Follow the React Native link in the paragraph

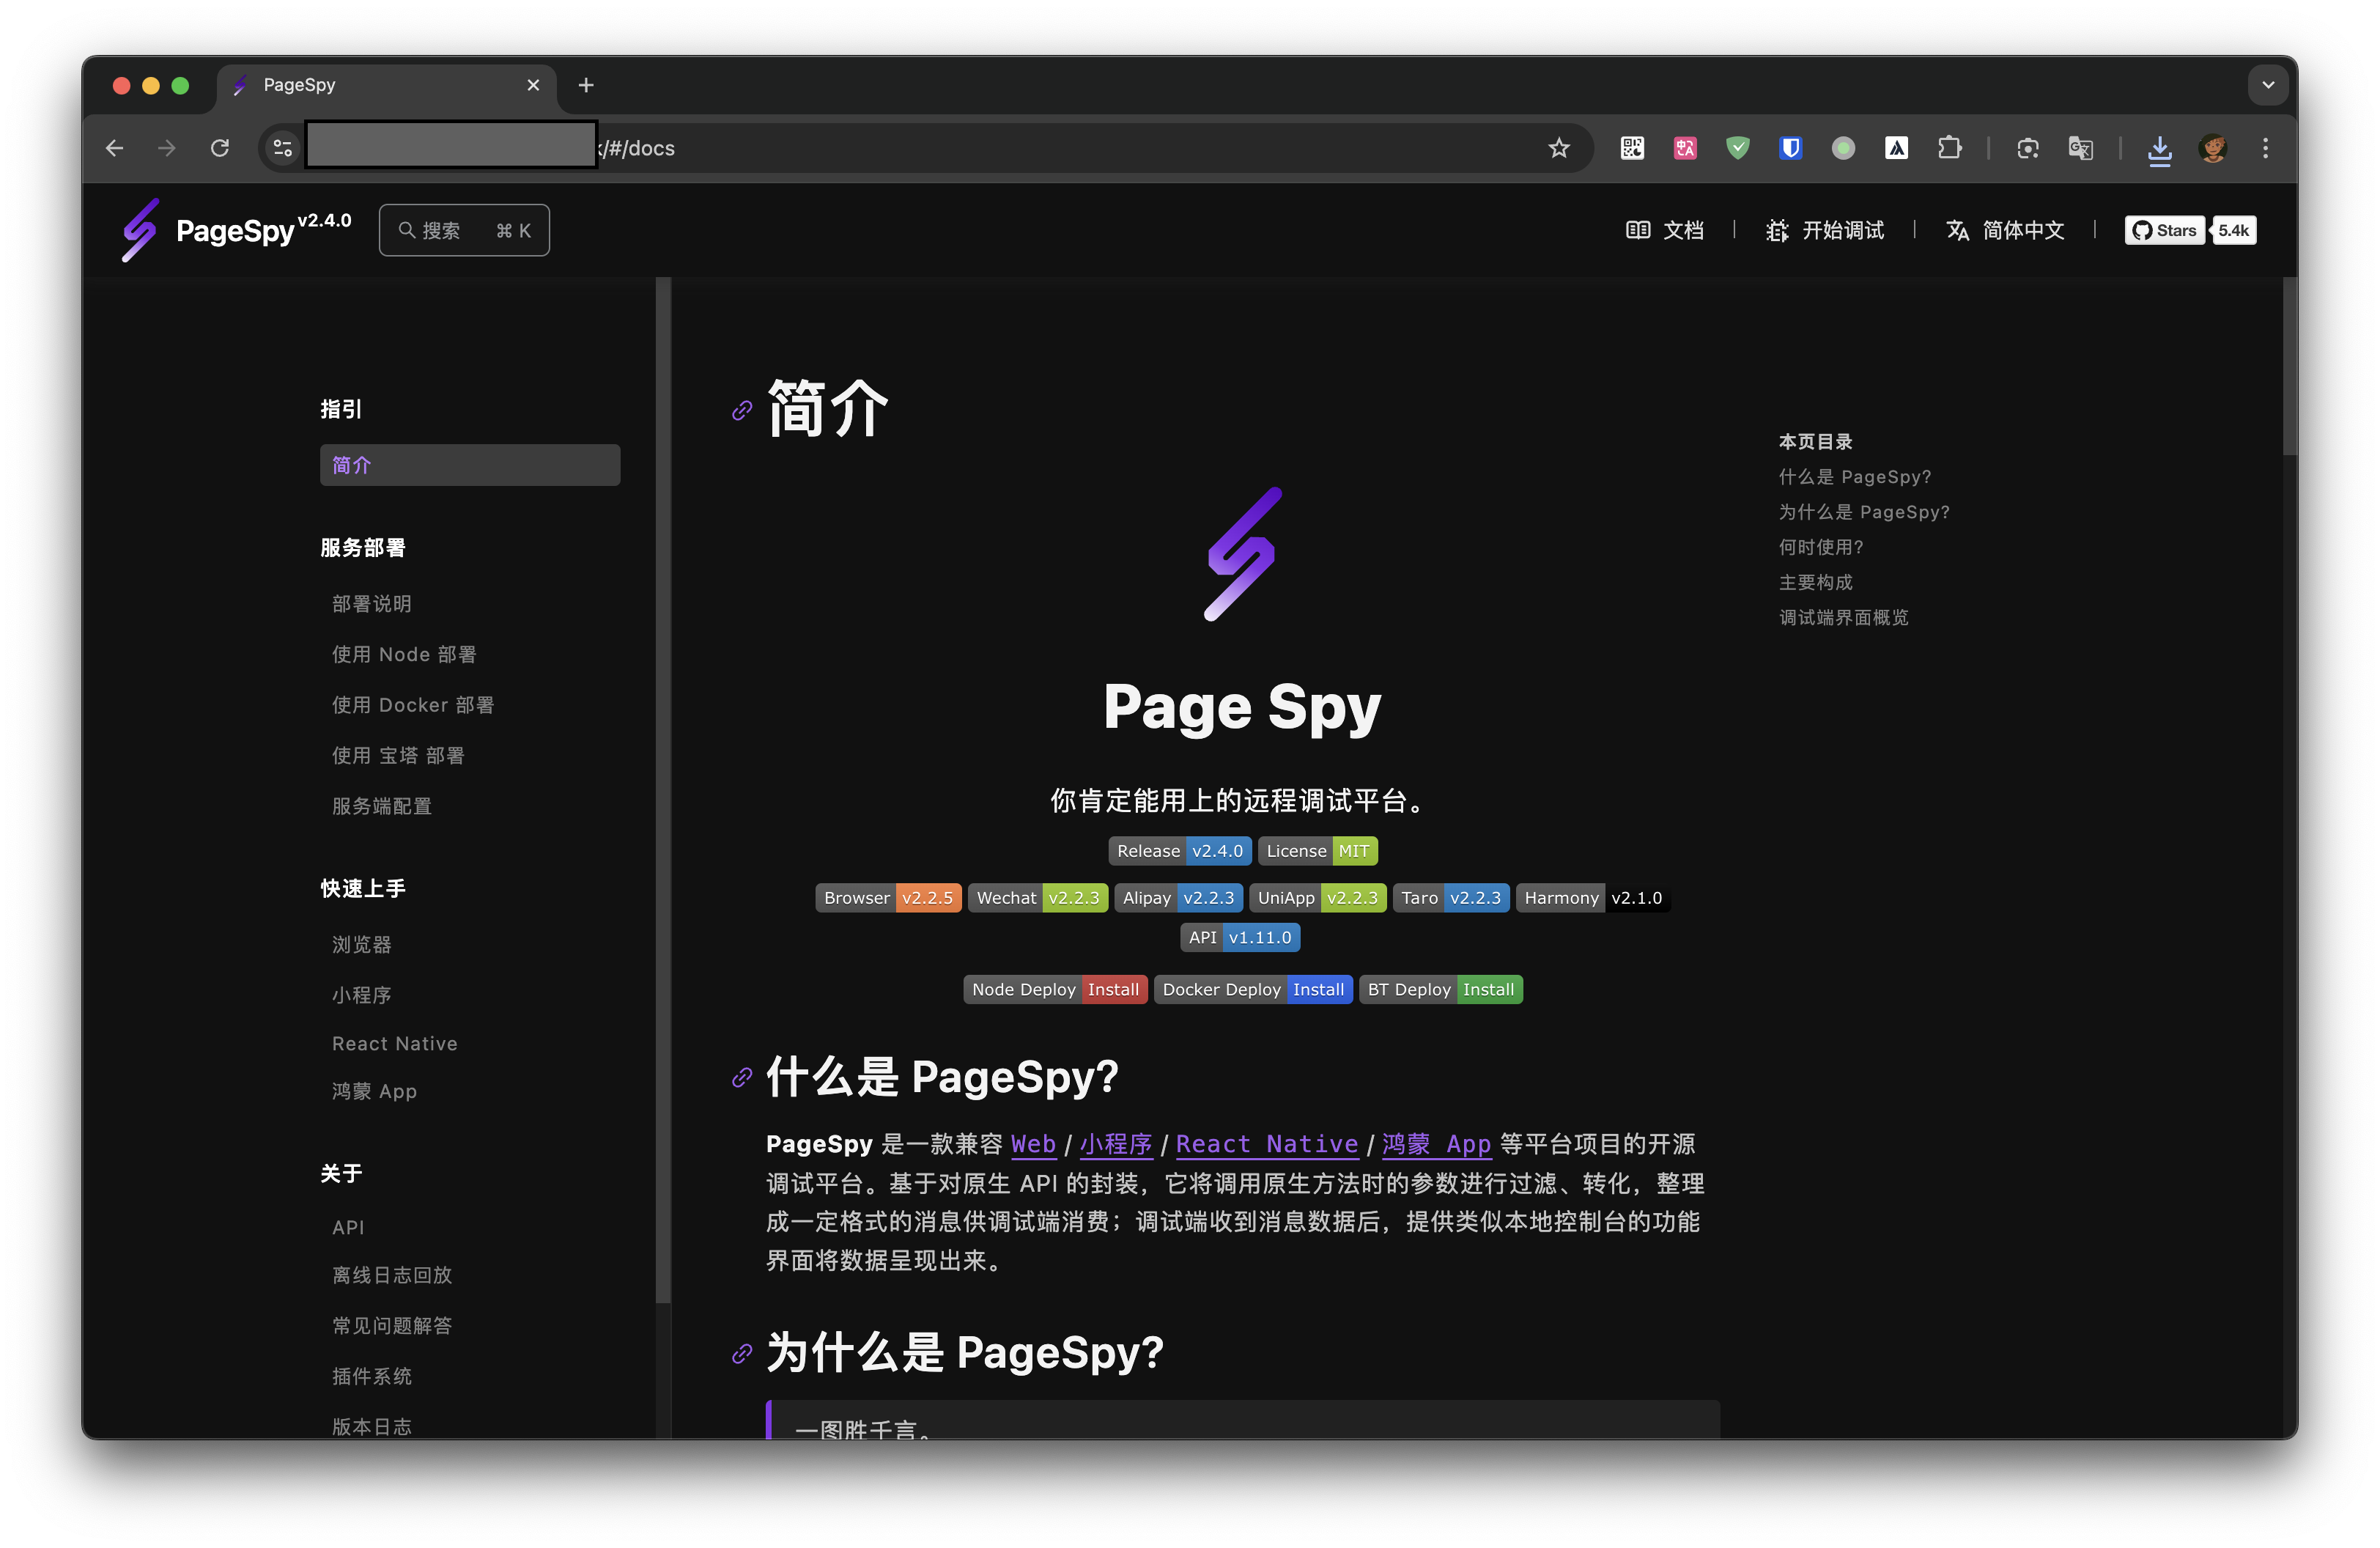1267,1144
